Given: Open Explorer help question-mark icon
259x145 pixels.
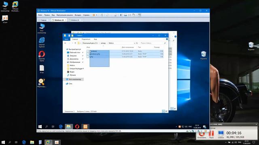Looking at the screenshot, I should coord(167,39).
